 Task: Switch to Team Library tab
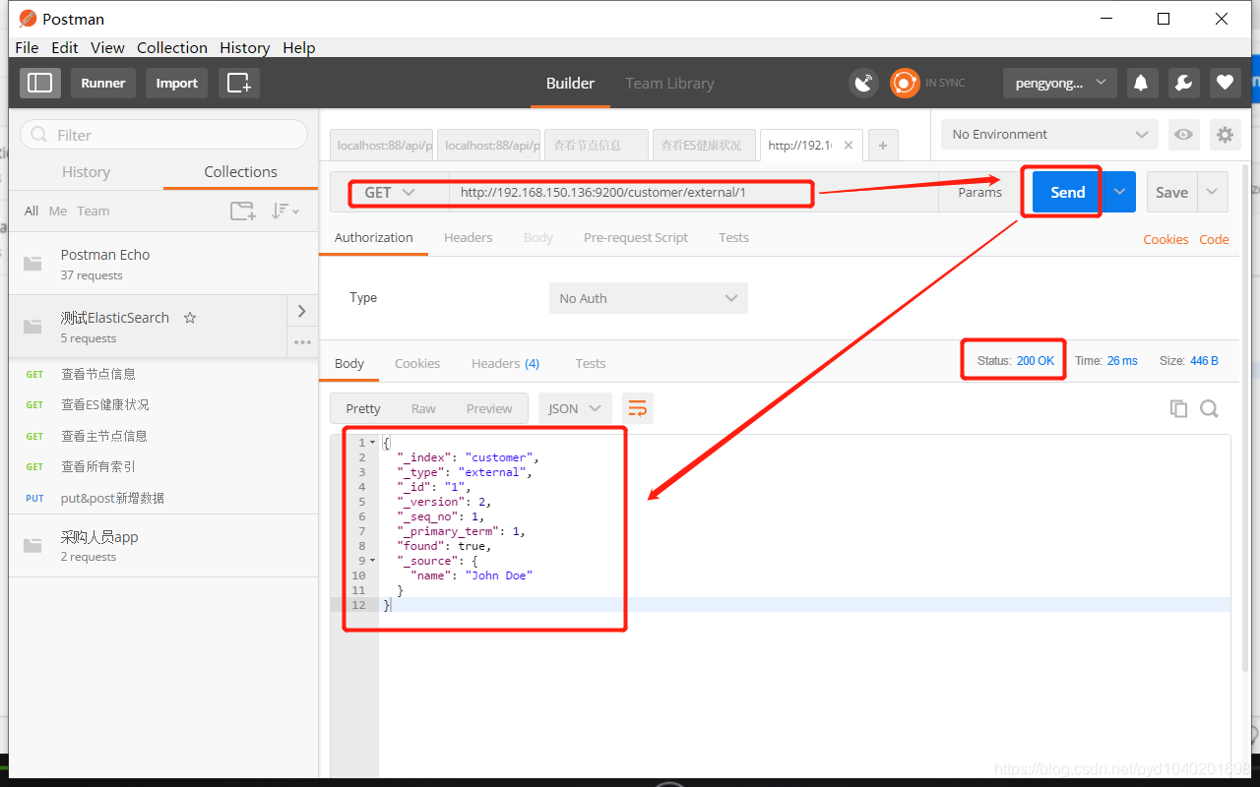point(669,84)
